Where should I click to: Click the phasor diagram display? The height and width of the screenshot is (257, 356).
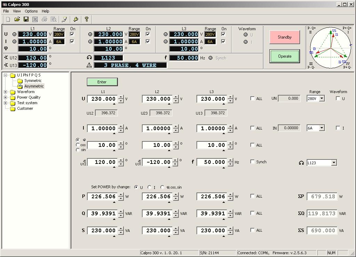[330, 48]
